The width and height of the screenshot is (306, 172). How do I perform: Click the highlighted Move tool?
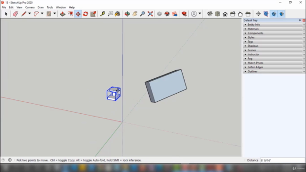pyautogui.click(x=78, y=14)
